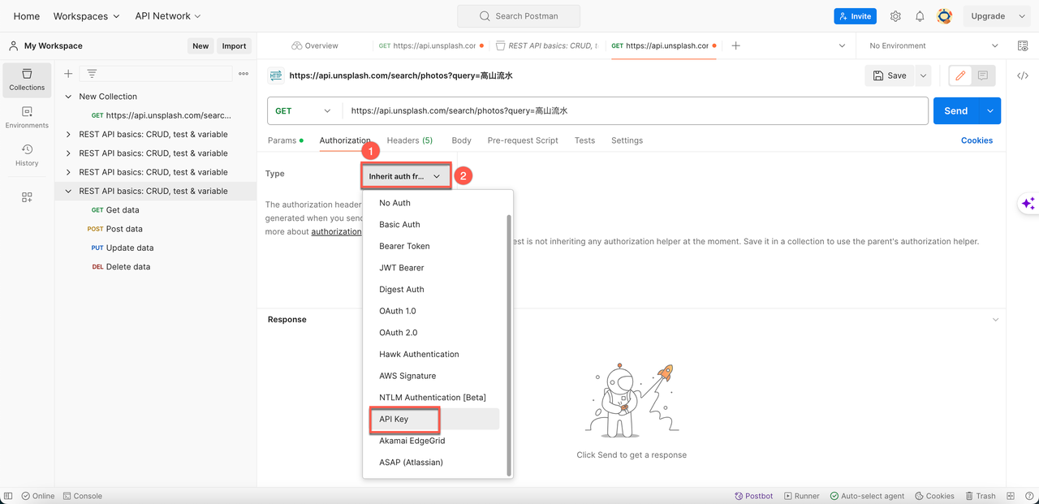Toggle the sidebar from the status bar

tap(9, 496)
